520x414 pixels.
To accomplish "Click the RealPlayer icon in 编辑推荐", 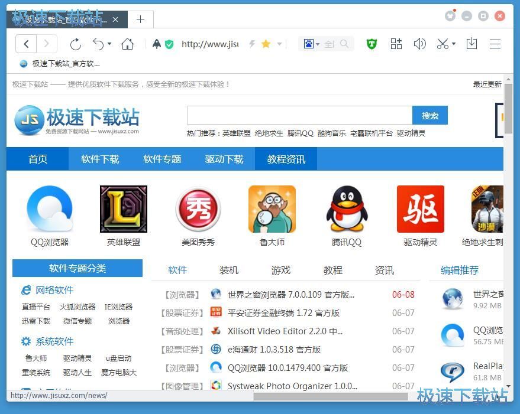I will pos(453,371).
